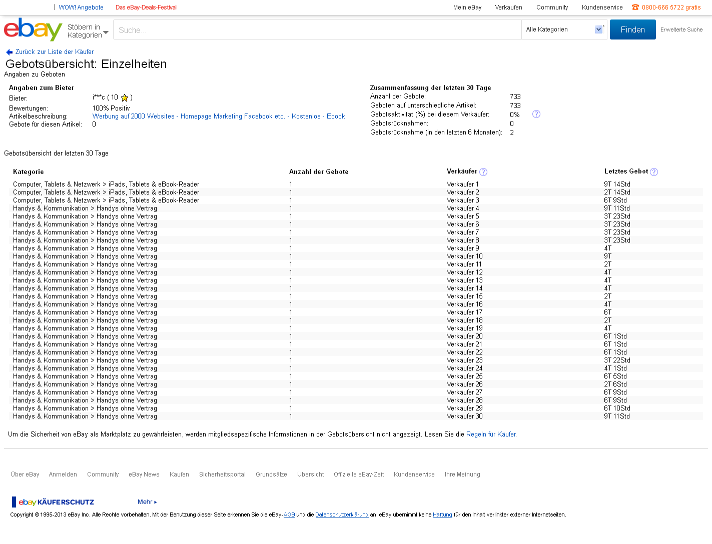Image resolution: width=712 pixels, height=544 pixels.
Task: Focus the Suche search field
Action: 317,30
